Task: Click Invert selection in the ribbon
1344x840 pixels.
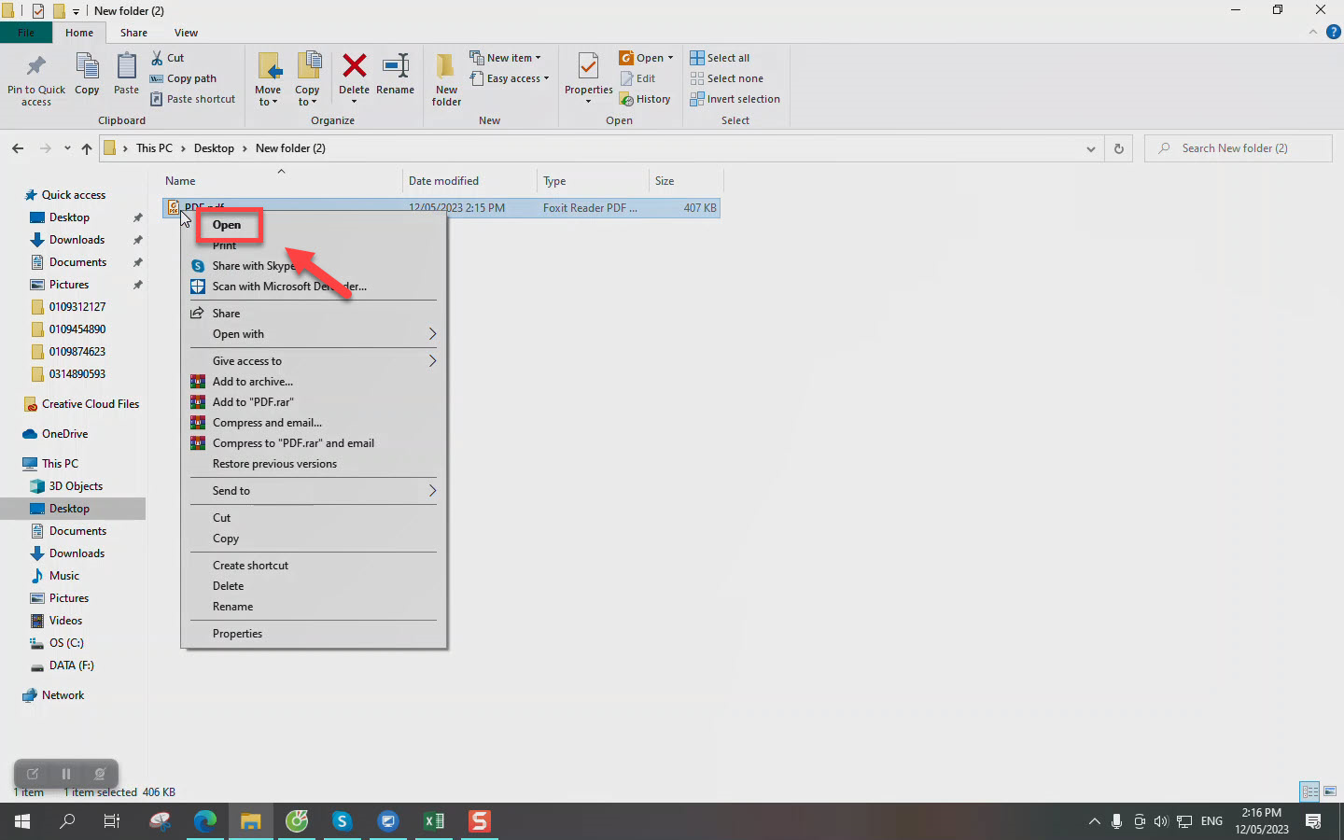Action: (x=742, y=99)
